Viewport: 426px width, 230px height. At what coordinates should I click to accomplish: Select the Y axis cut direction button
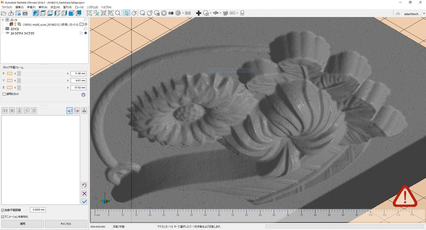click(x=77, y=111)
